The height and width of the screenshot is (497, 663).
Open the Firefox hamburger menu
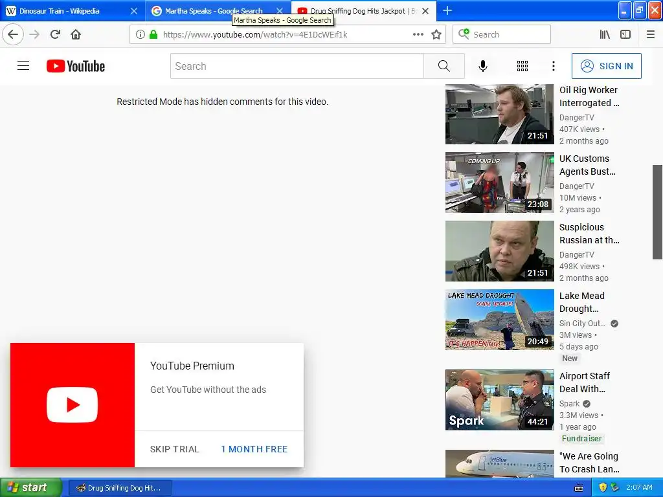[x=651, y=35]
